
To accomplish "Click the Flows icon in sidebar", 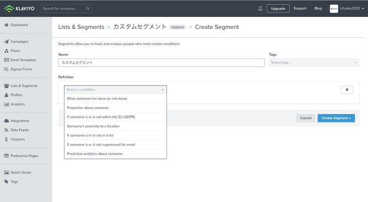I will (6, 51).
